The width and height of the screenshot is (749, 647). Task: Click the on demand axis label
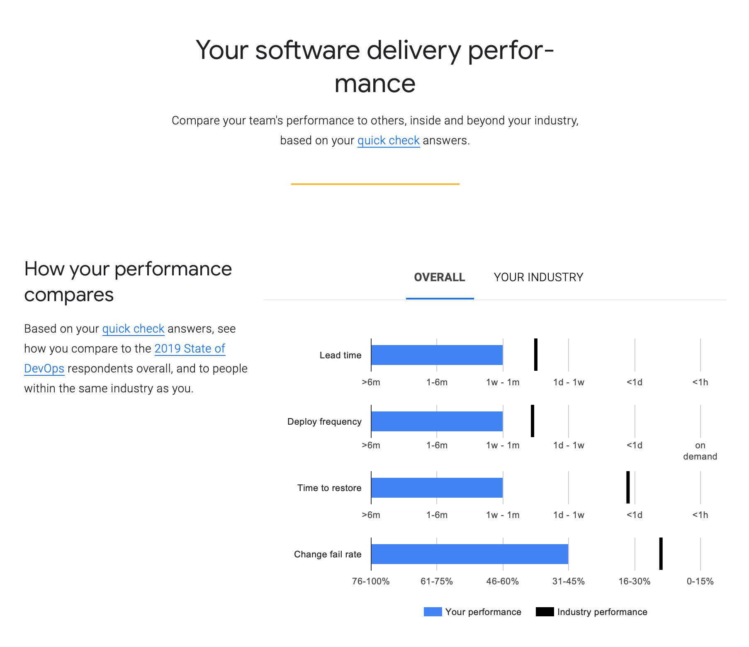click(x=700, y=451)
